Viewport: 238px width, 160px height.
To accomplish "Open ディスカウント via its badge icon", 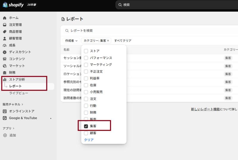I will [x=5, y=52].
